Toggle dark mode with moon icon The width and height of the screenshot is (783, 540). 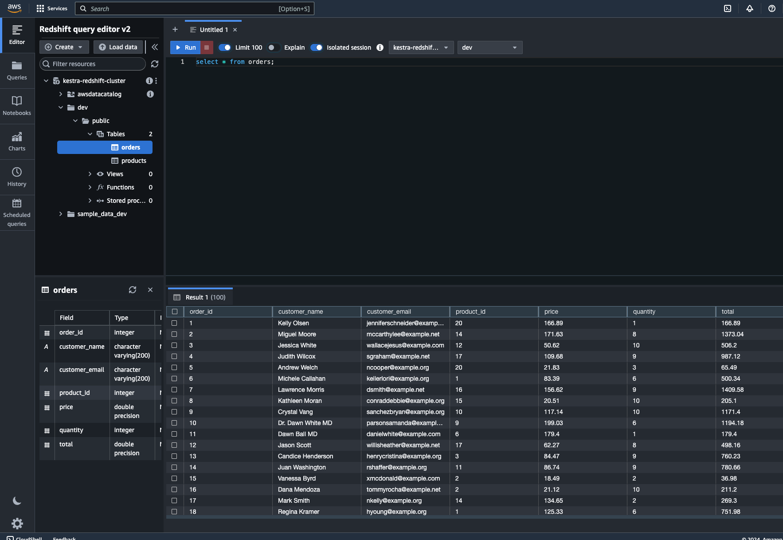click(17, 500)
